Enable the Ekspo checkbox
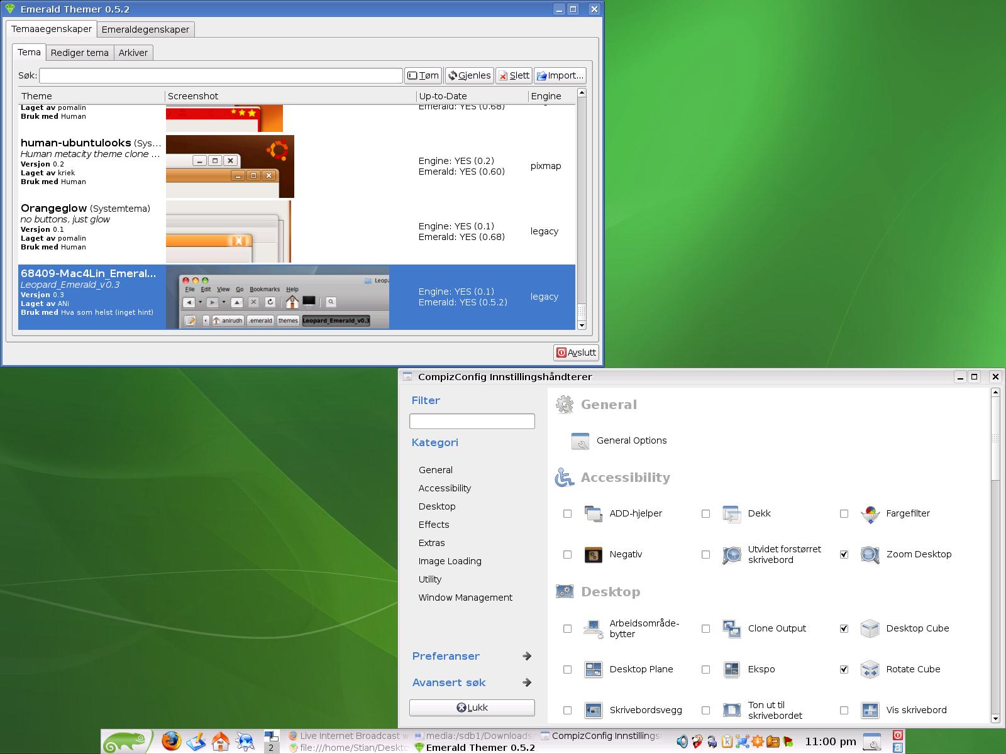The width and height of the screenshot is (1006, 754). pyautogui.click(x=705, y=670)
